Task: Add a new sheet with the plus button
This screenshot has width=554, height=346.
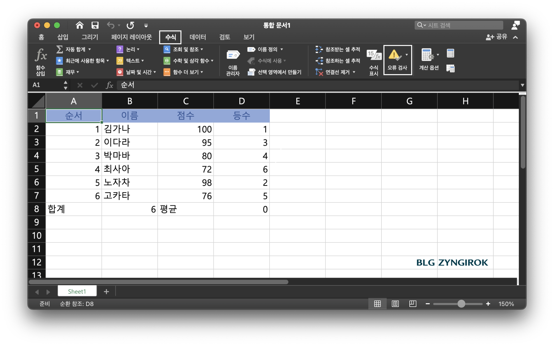Action: 106,291
